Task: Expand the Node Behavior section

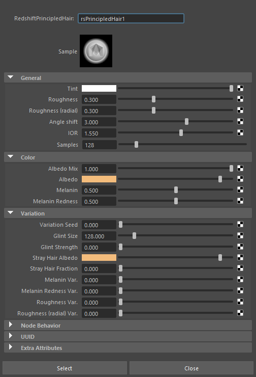Action: pos(11,325)
